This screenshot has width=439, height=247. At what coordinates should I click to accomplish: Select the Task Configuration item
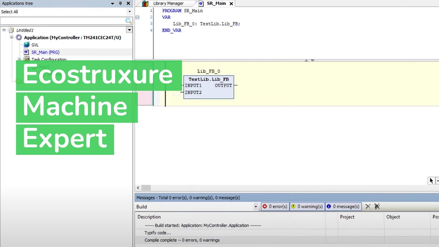click(x=49, y=59)
